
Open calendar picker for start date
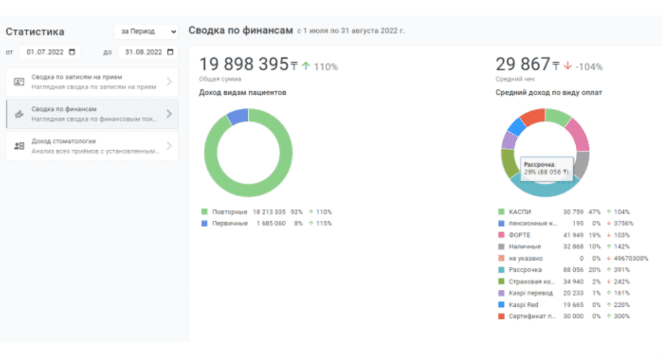(x=72, y=52)
